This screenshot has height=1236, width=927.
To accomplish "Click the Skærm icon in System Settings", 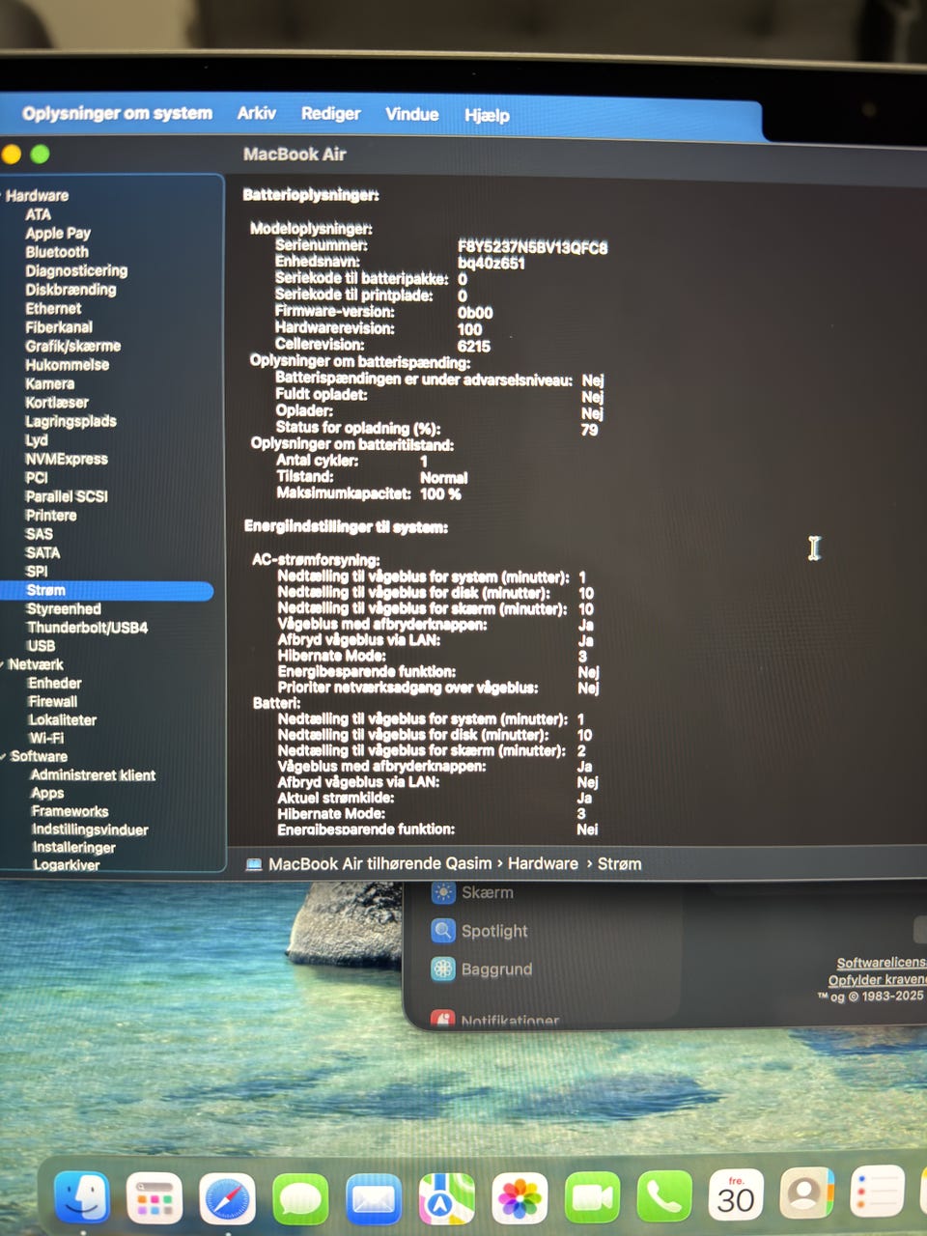I will tap(443, 892).
